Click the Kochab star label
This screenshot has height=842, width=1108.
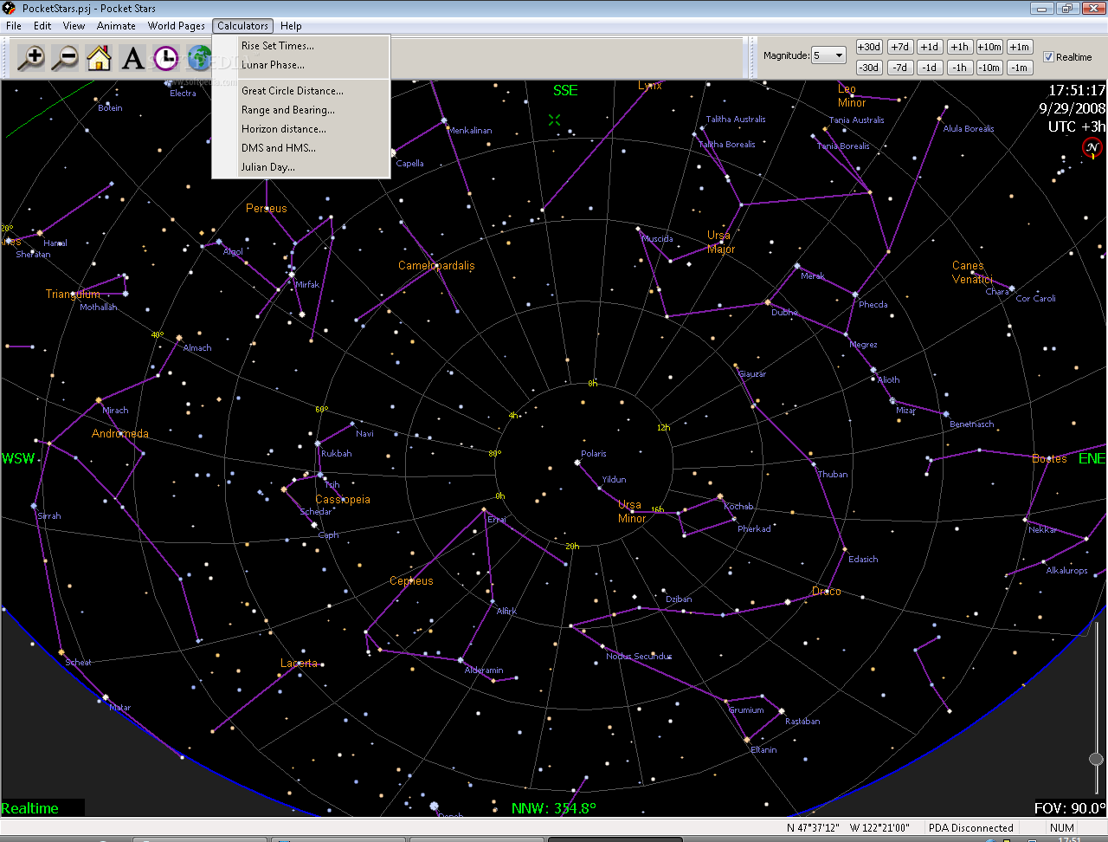click(x=738, y=506)
